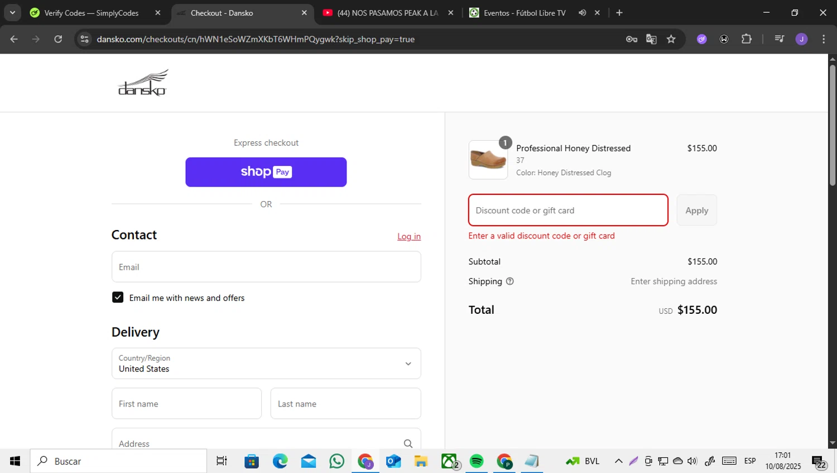This screenshot has width=837, height=473.
Task: Click the Professional Honey Distressed product name
Action: click(573, 148)
